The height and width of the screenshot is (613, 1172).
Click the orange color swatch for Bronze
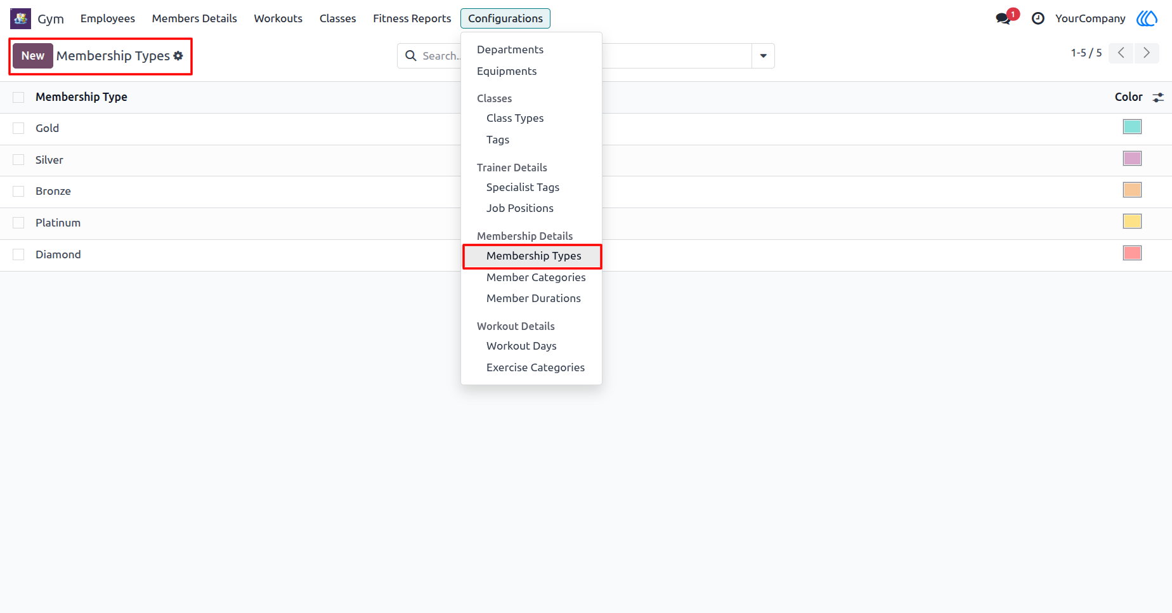pos(1132,190)
